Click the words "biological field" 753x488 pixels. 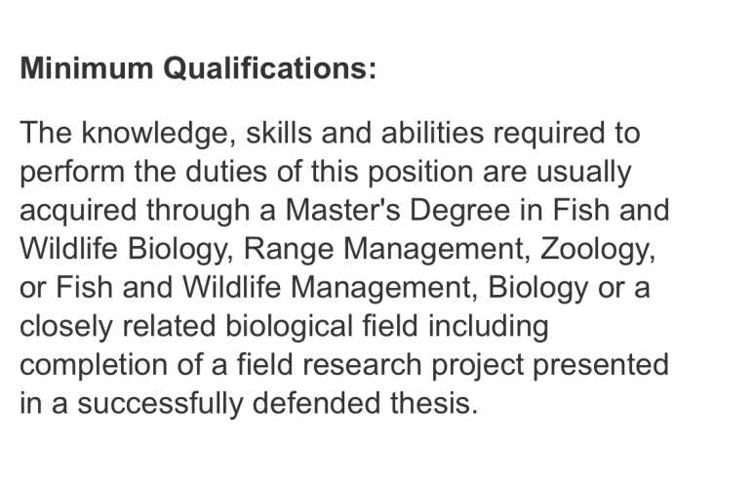[322, 326]
